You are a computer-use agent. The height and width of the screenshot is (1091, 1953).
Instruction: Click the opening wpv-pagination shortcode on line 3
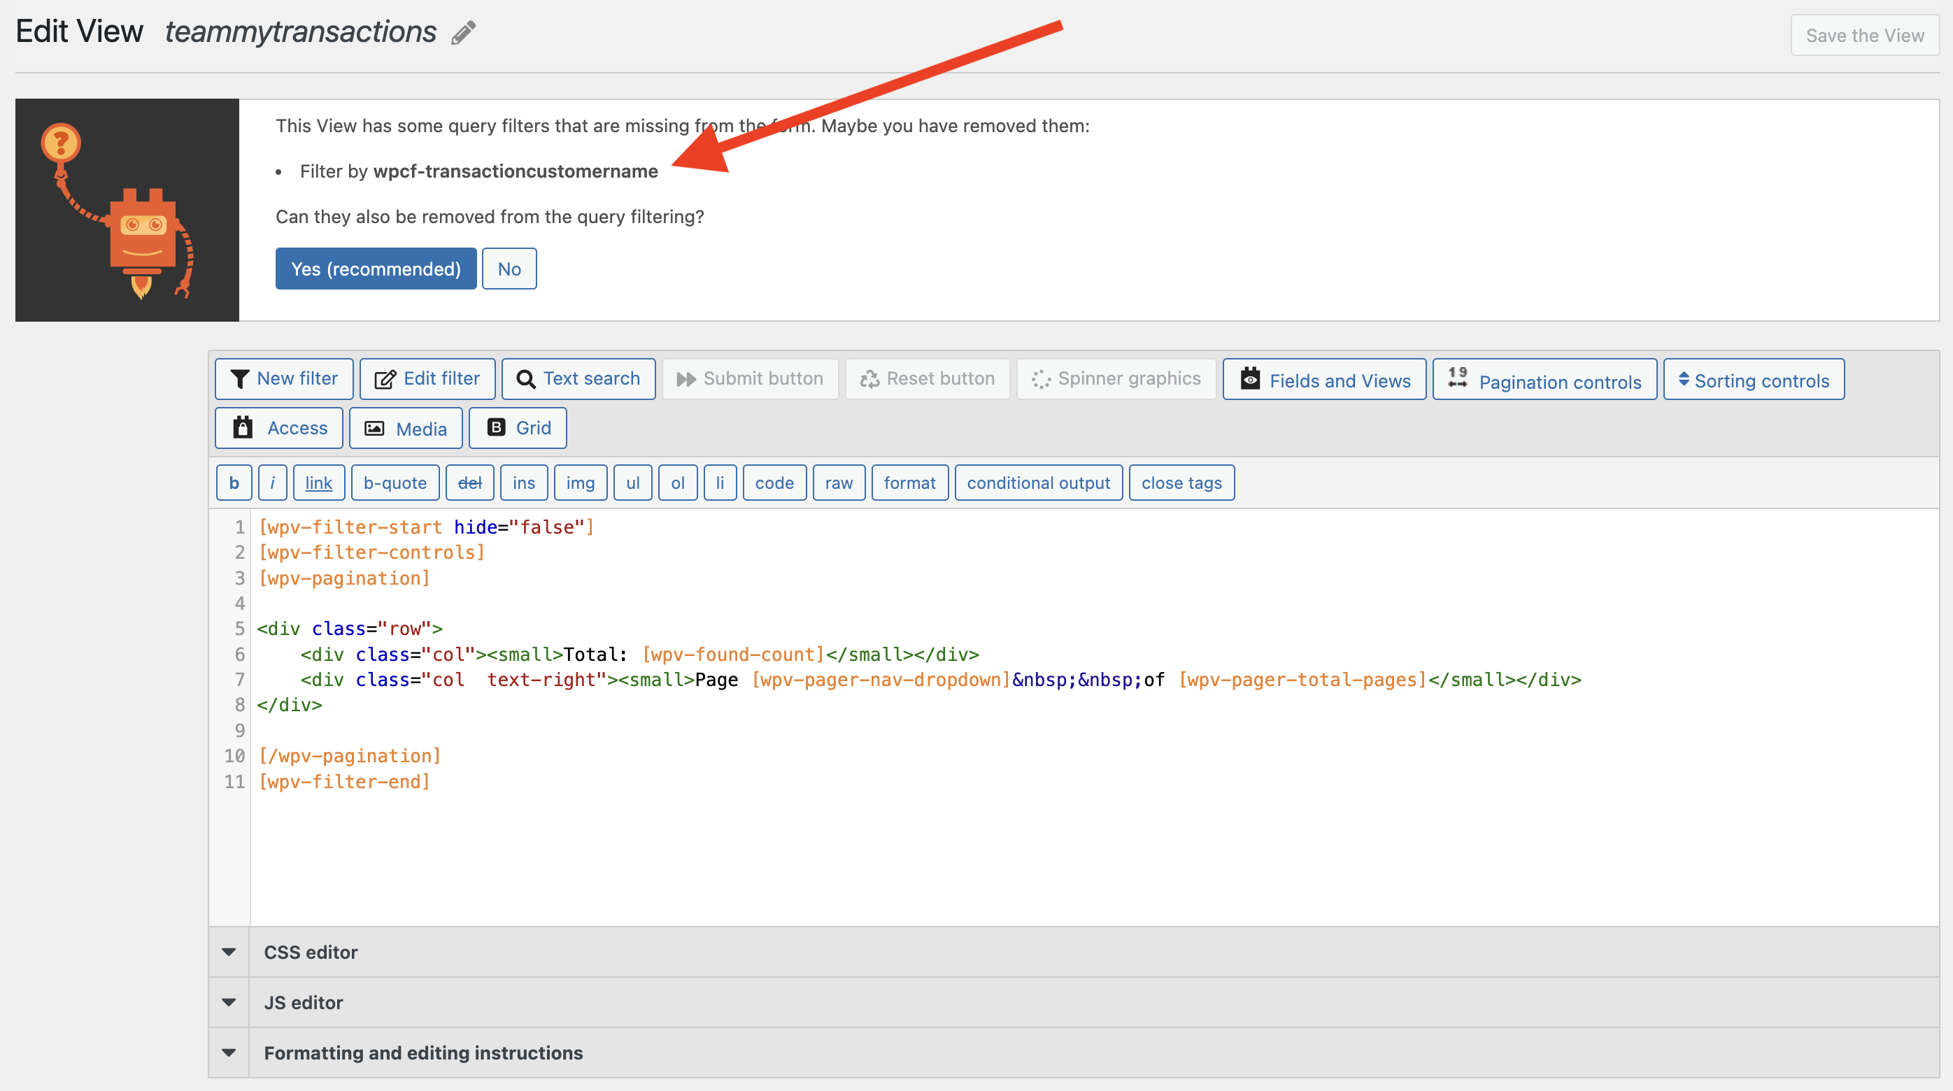344,578
